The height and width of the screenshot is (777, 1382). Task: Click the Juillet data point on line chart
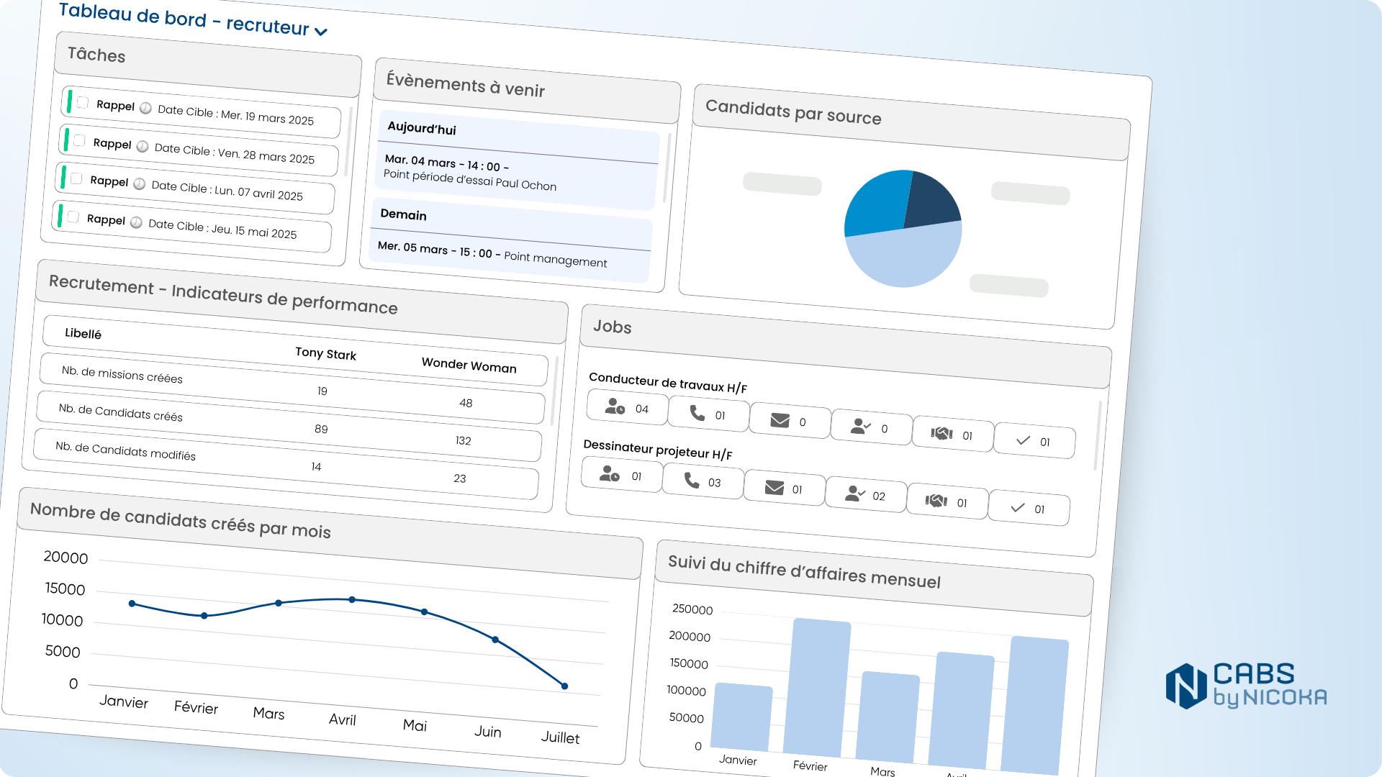tap(564, 686)
